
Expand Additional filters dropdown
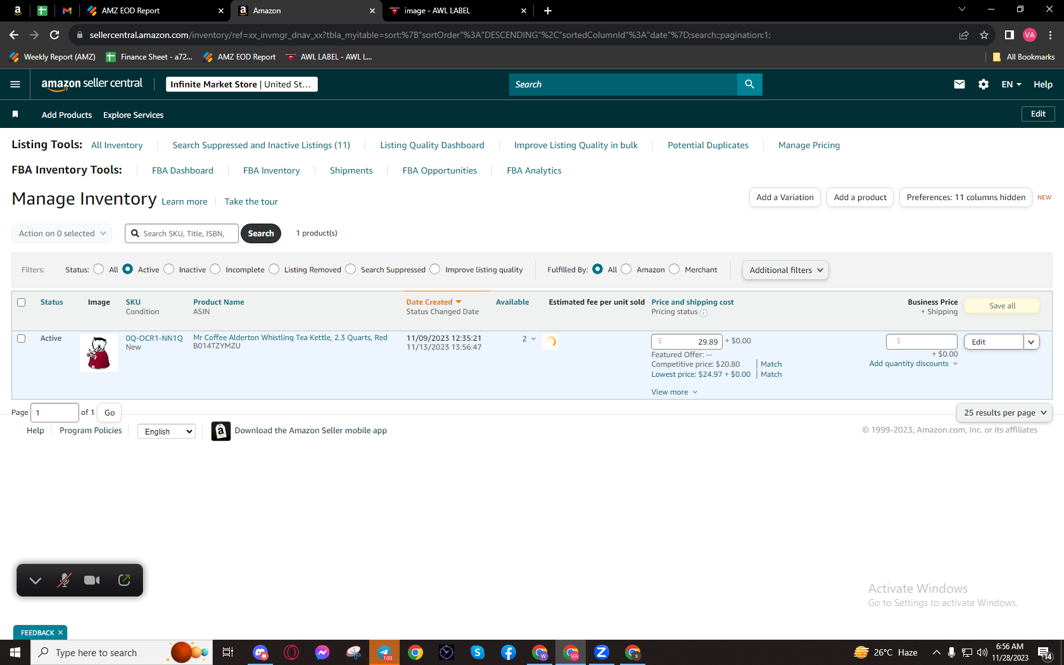tap(785, 270)
